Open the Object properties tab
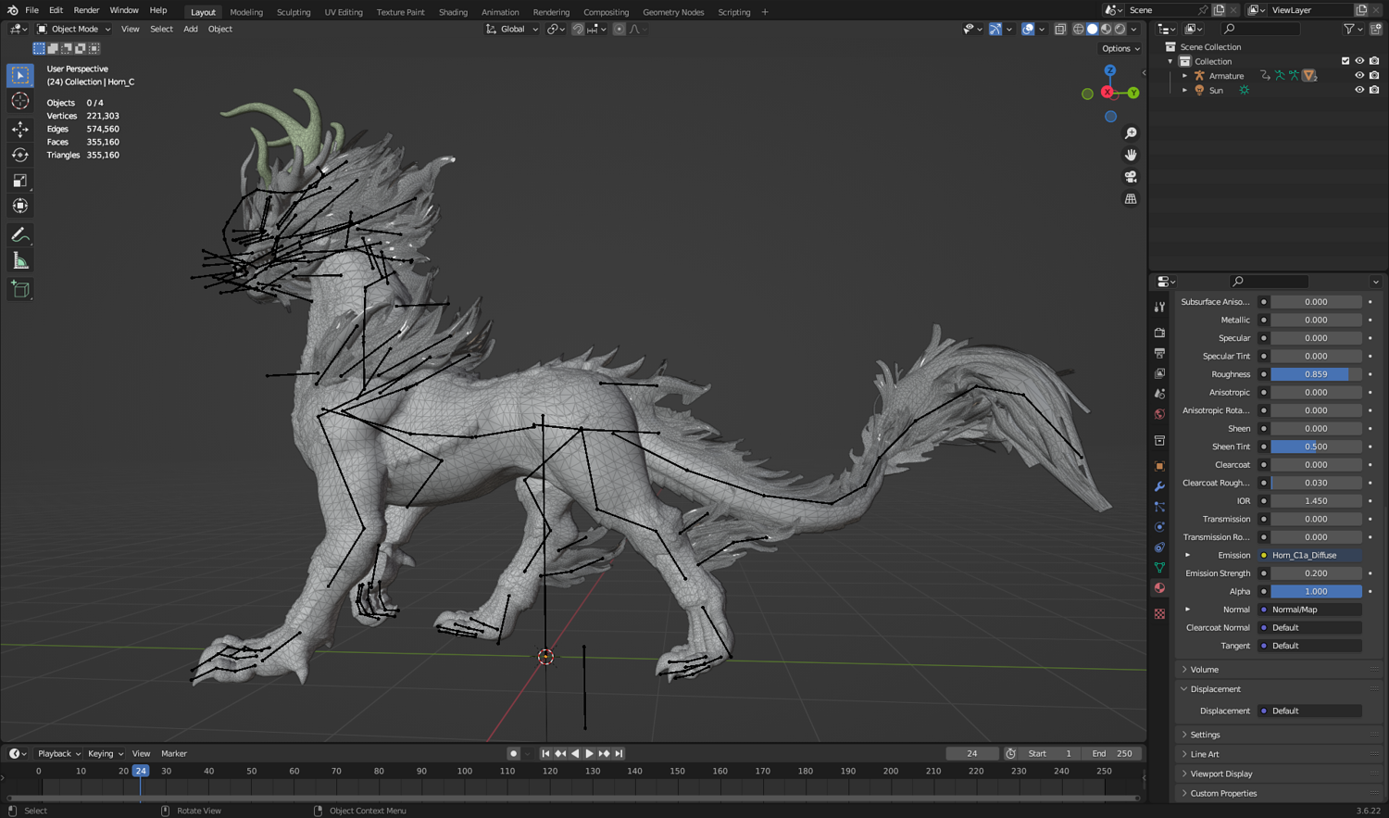Screen dimensions: 1389x818 click(1159, 466)
